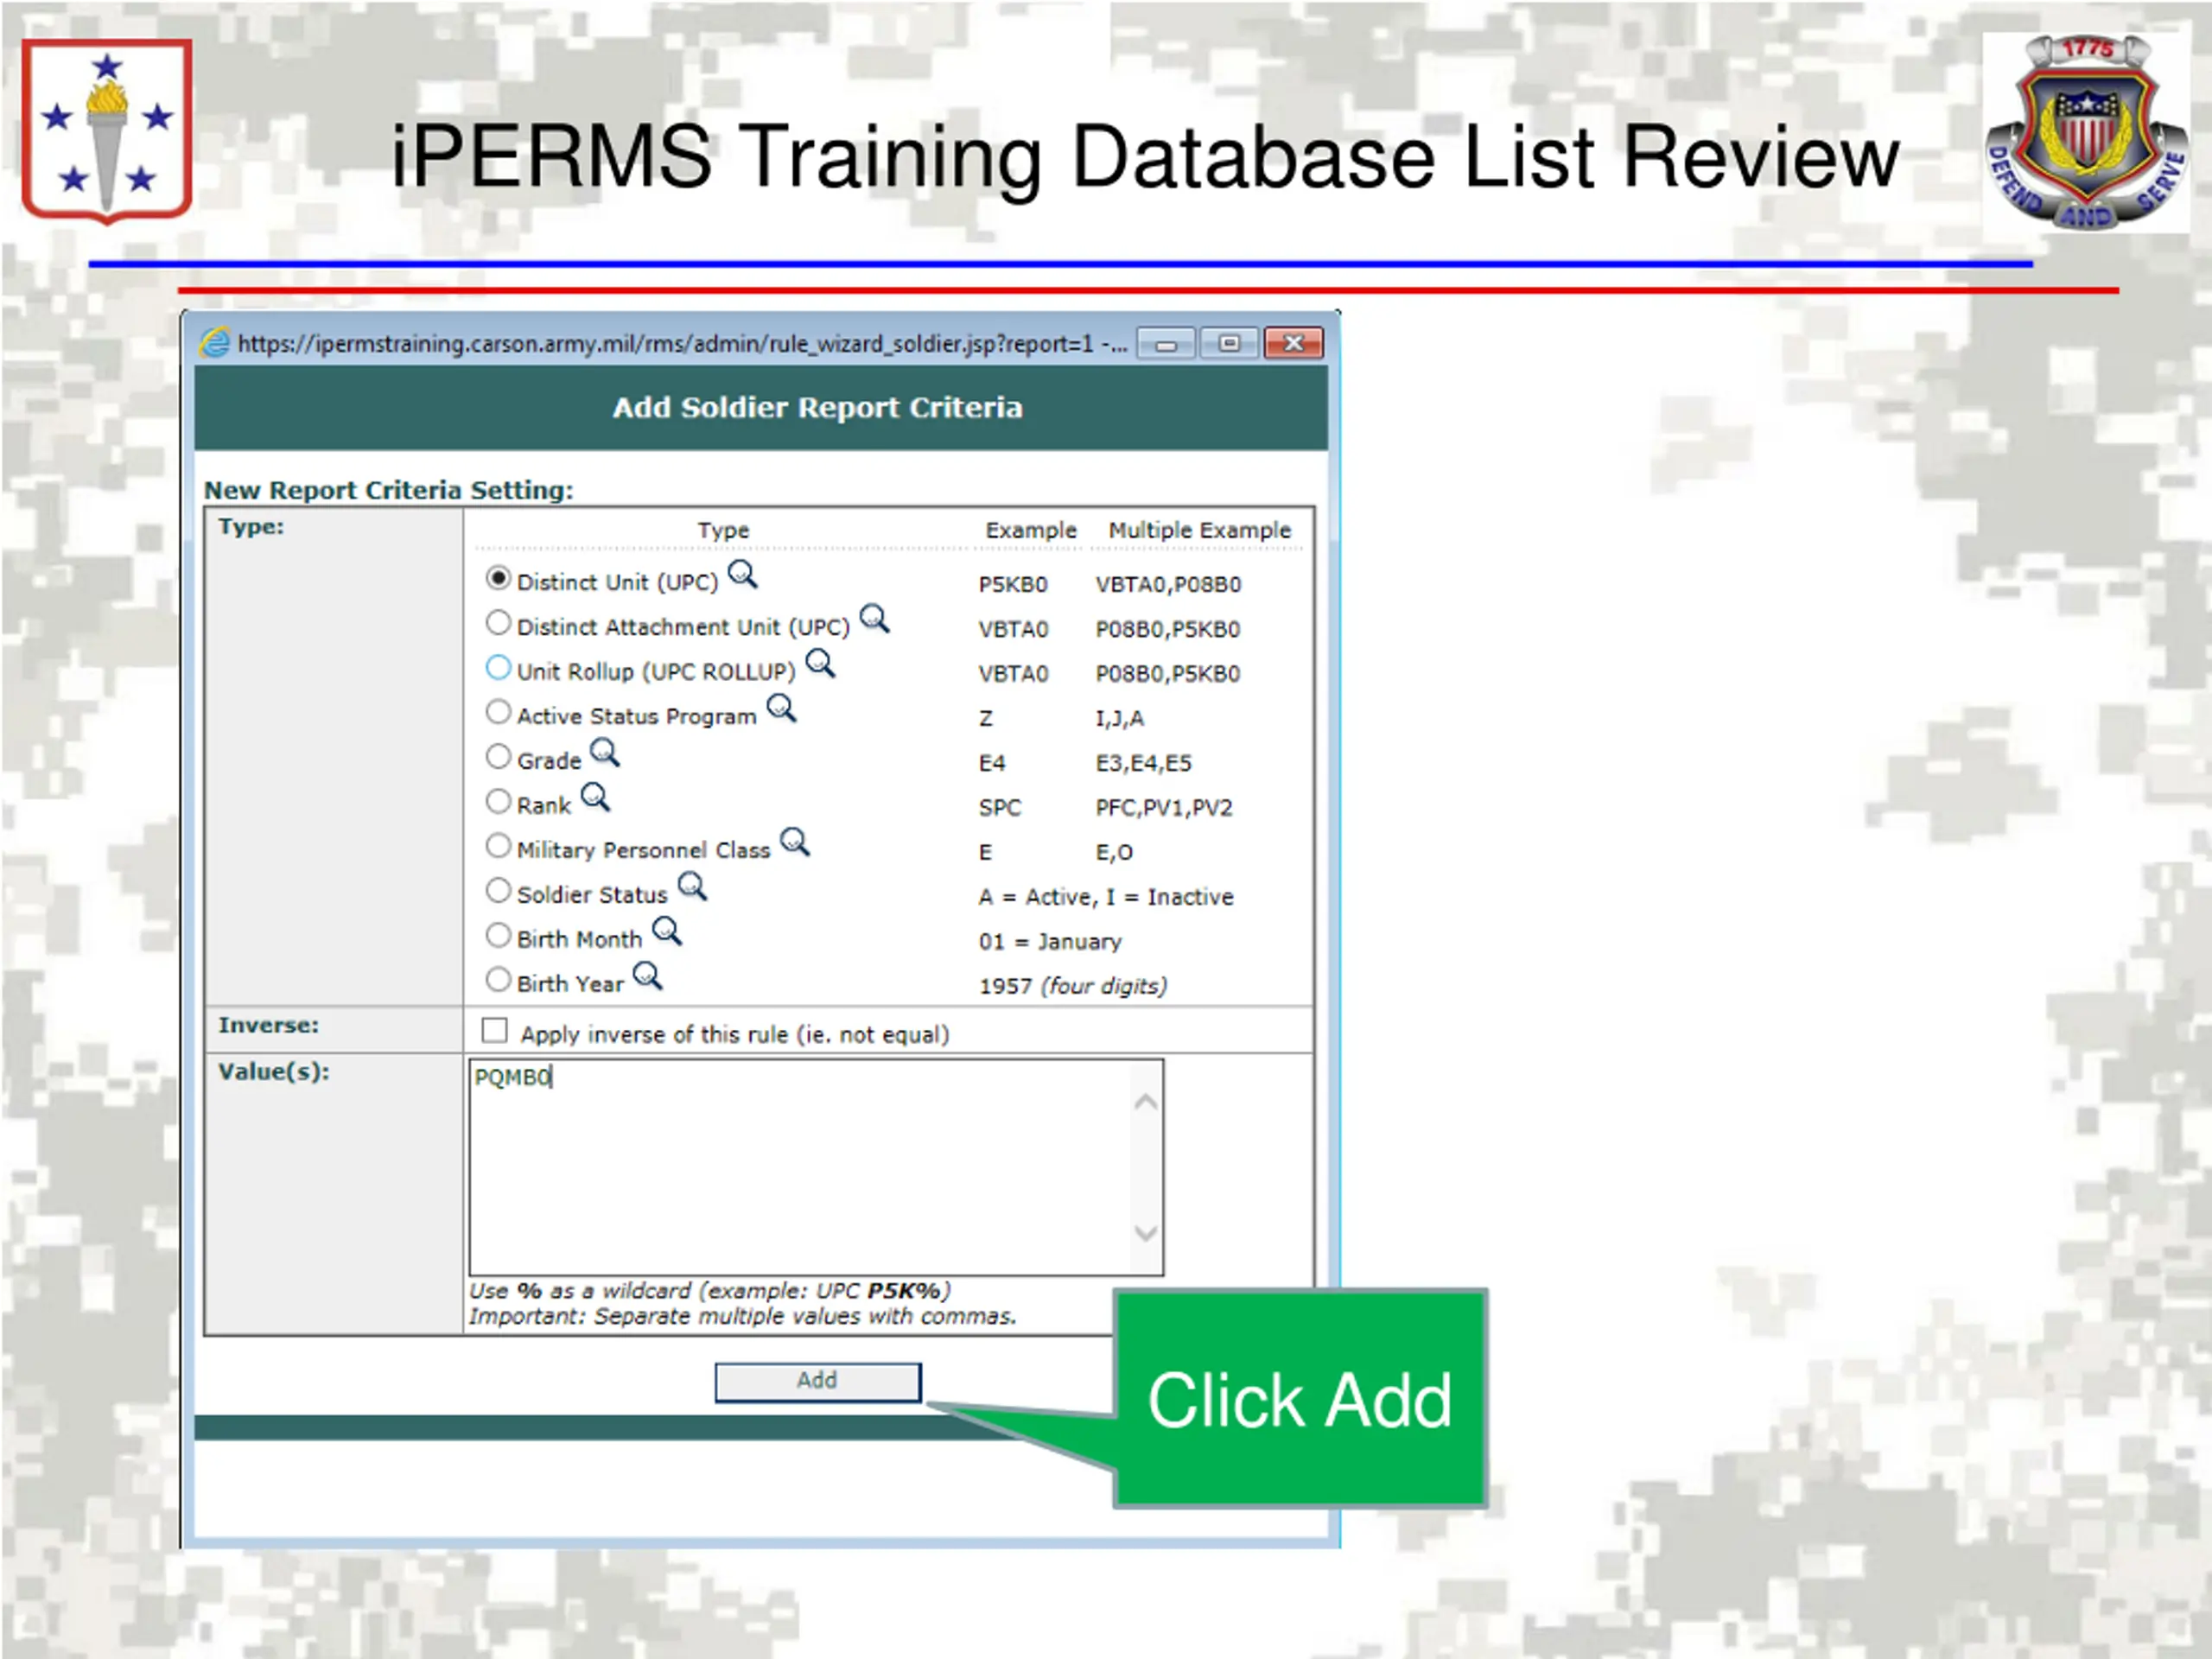Click lookup magnifier beside Distinct Attachment Unit
The width and height of the screenshot is (2212, 1659).
coord(874,619)
